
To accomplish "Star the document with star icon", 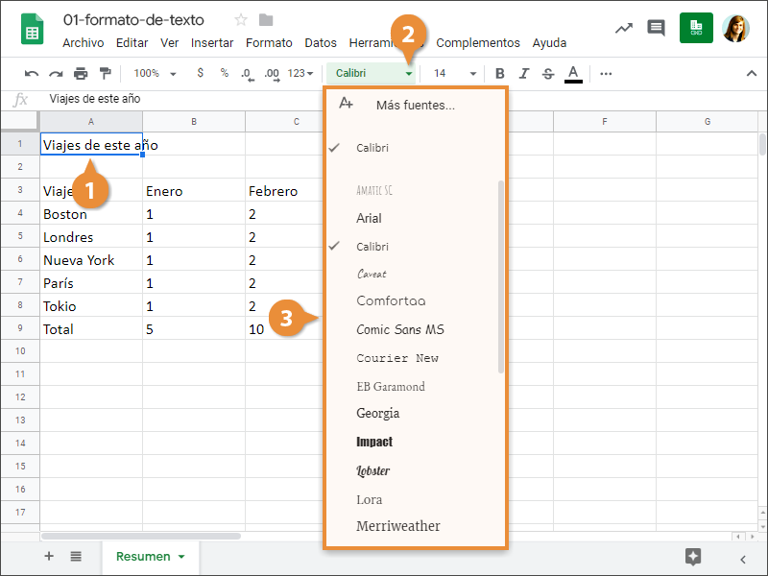I will pos(241,20).
